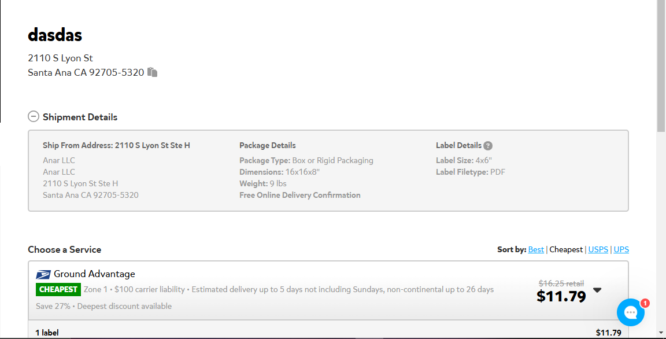This screenshot has height=339, width=666.
Task: Sort services by Cheapest
Action: coord(566,250)
